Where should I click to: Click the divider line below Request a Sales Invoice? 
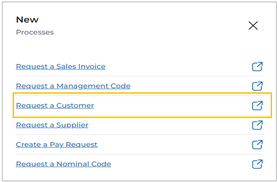coord(140,76)
